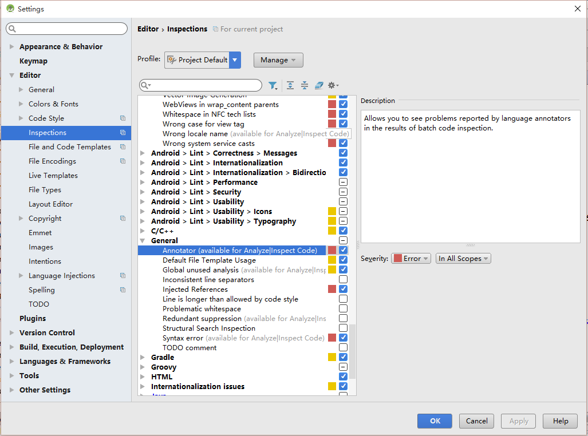
Task: Click the project icon beside Code Style
Action: [123, 118]
